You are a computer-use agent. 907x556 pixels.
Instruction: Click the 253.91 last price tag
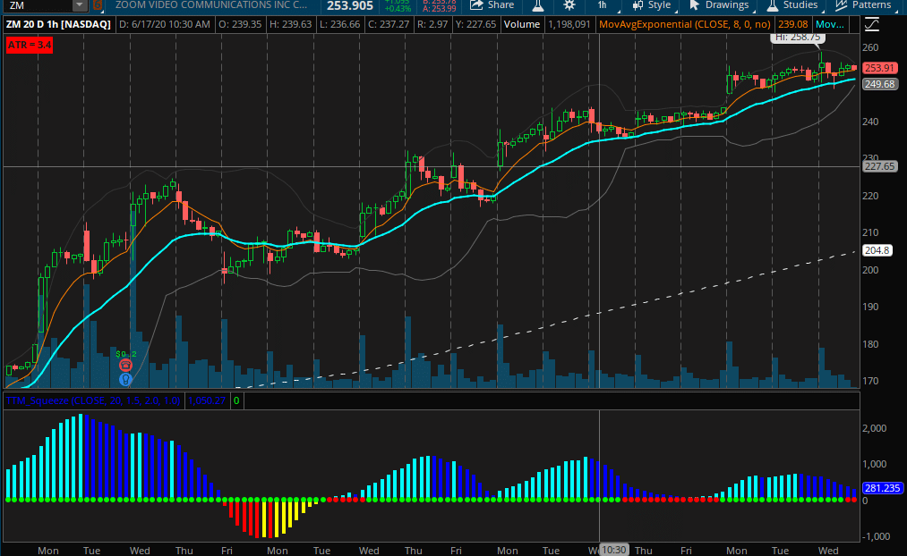(x=879, y=68)
